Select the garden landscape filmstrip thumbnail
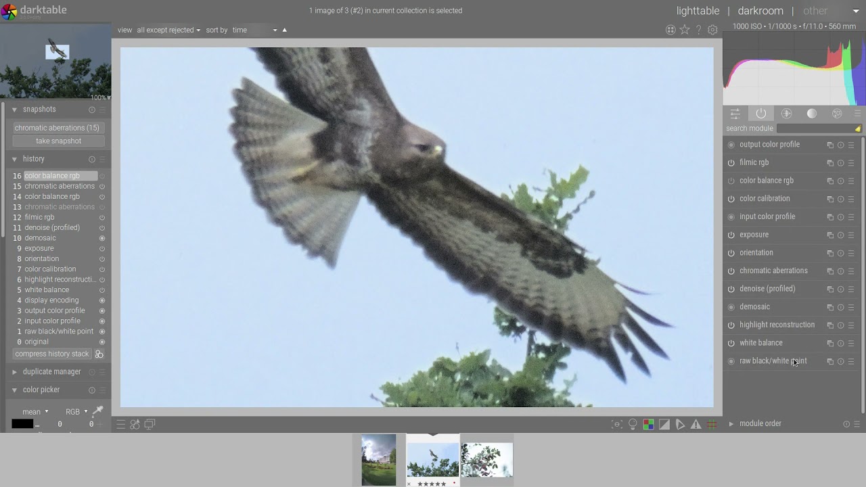The height and width of the screenshot is (487, 866). (379, 460)
